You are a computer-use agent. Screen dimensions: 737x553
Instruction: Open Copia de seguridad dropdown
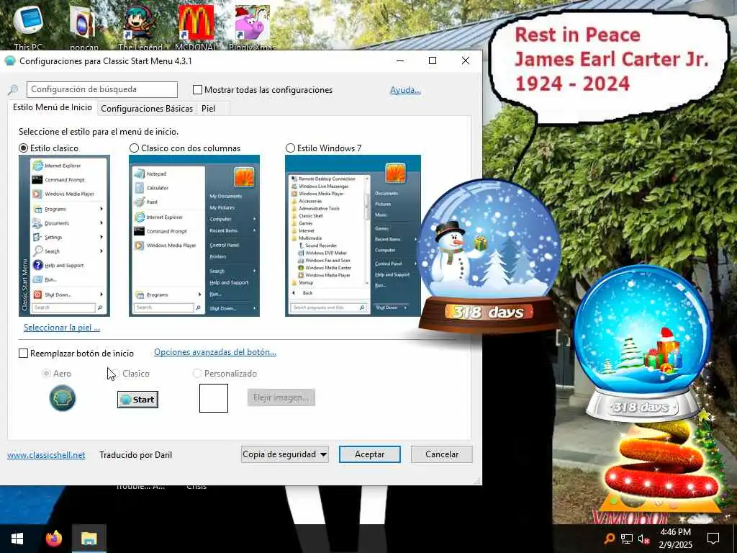(x=284, y=454)
